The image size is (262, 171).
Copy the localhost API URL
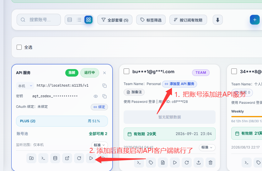tap(104, 86)
